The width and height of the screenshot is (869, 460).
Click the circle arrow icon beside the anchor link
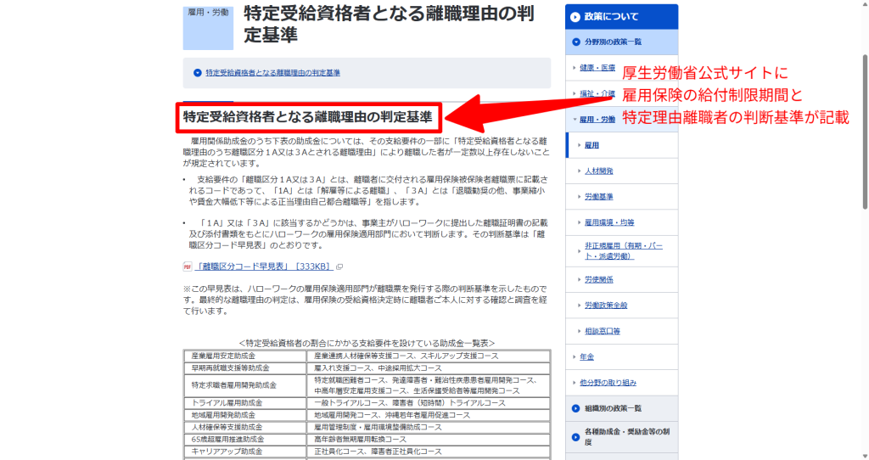197,73
